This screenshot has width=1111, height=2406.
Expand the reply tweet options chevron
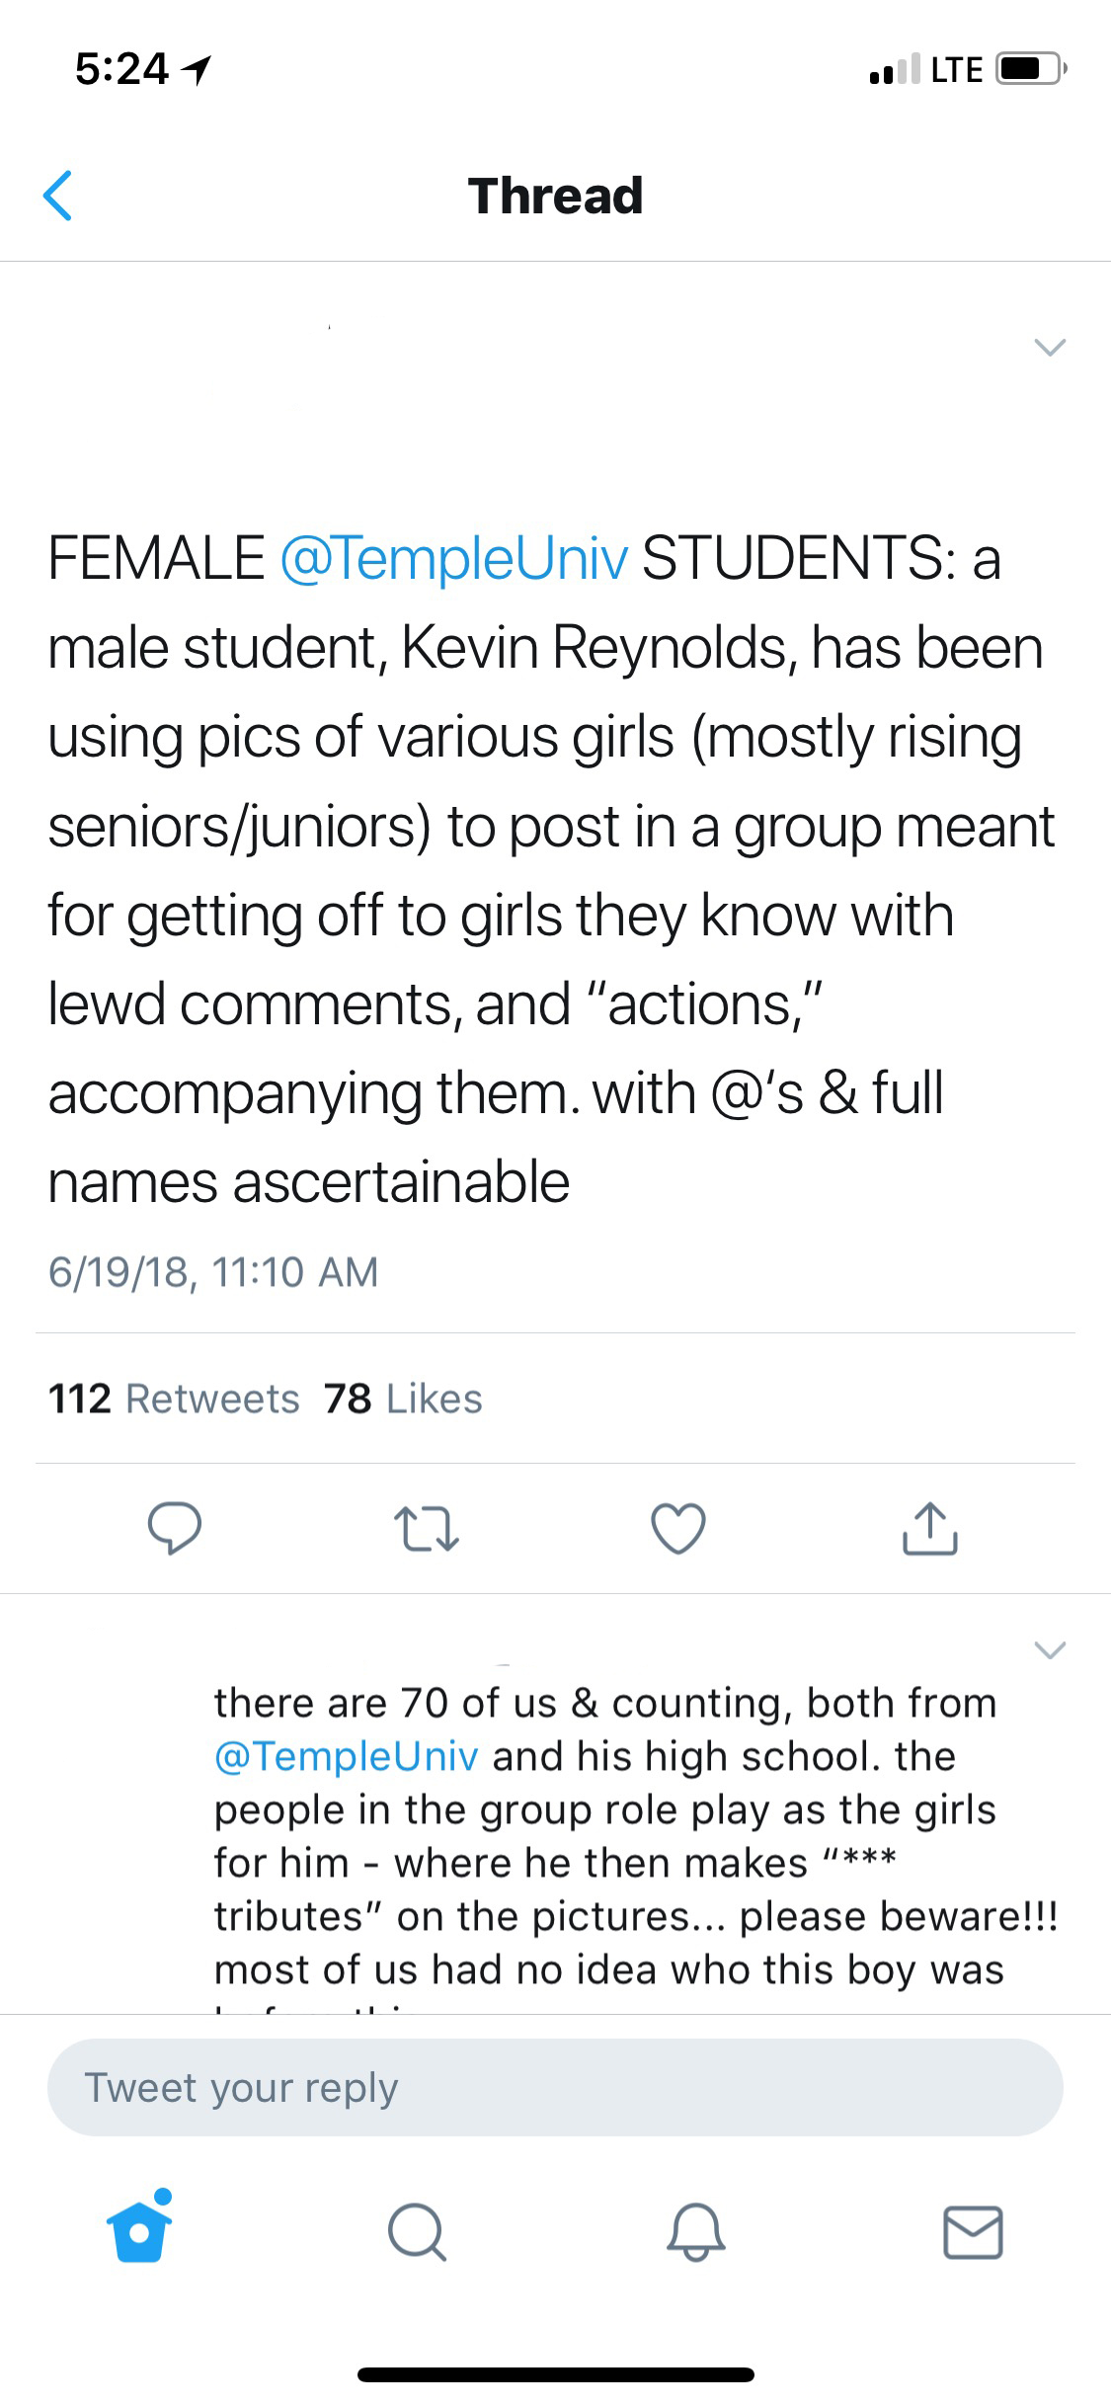[1049, 1650]
